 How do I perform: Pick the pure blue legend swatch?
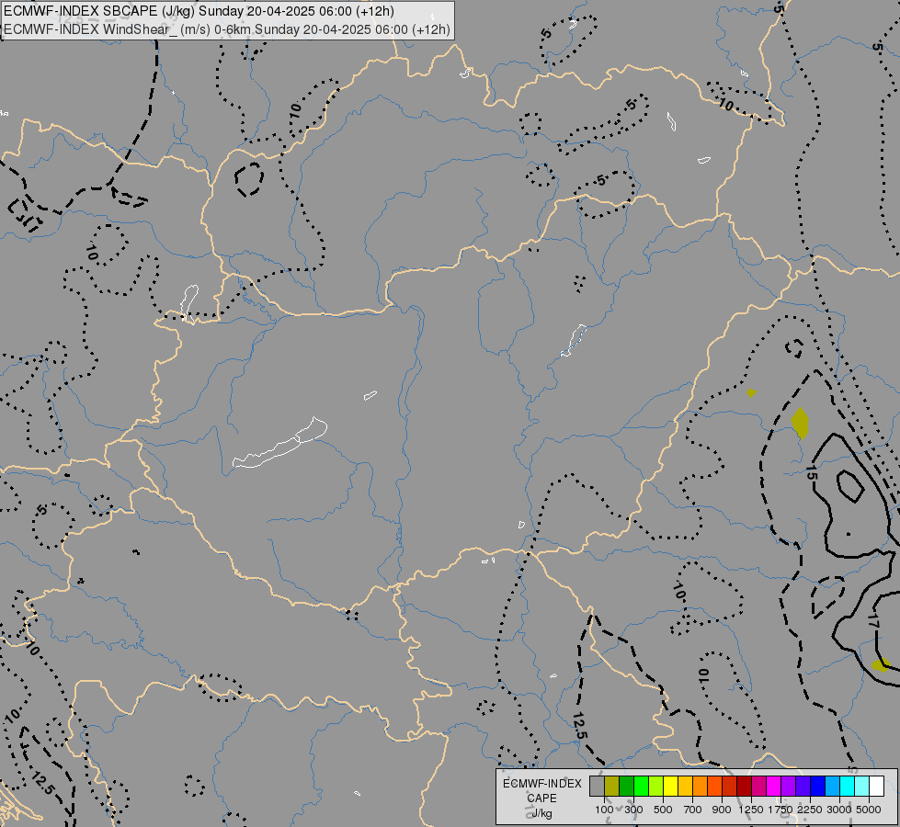point(818,786)
